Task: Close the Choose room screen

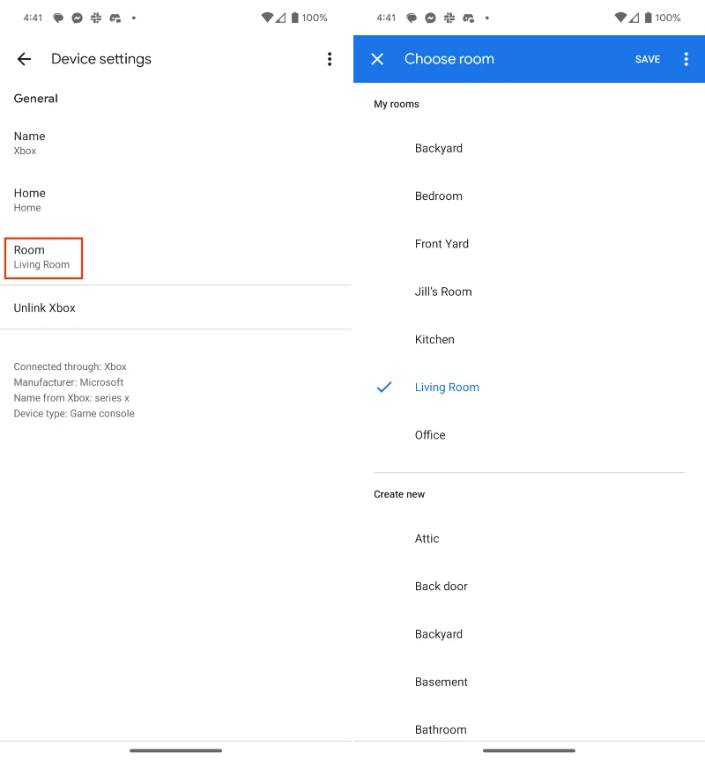Action: [x=377, y=59]
